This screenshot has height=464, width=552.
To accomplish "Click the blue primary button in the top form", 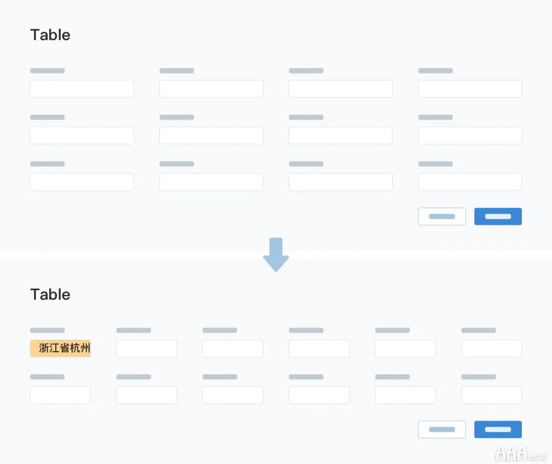I will [498, 216].
